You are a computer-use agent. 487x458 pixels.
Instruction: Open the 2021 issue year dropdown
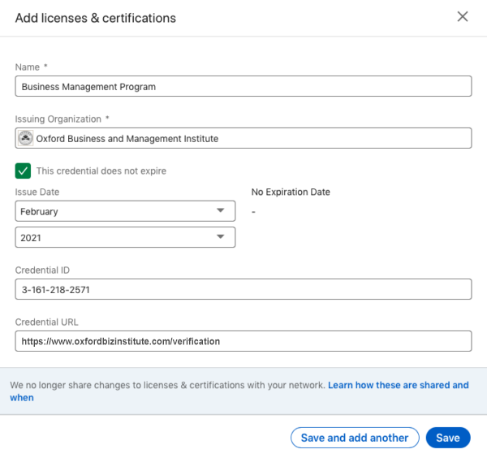point(125,237)
